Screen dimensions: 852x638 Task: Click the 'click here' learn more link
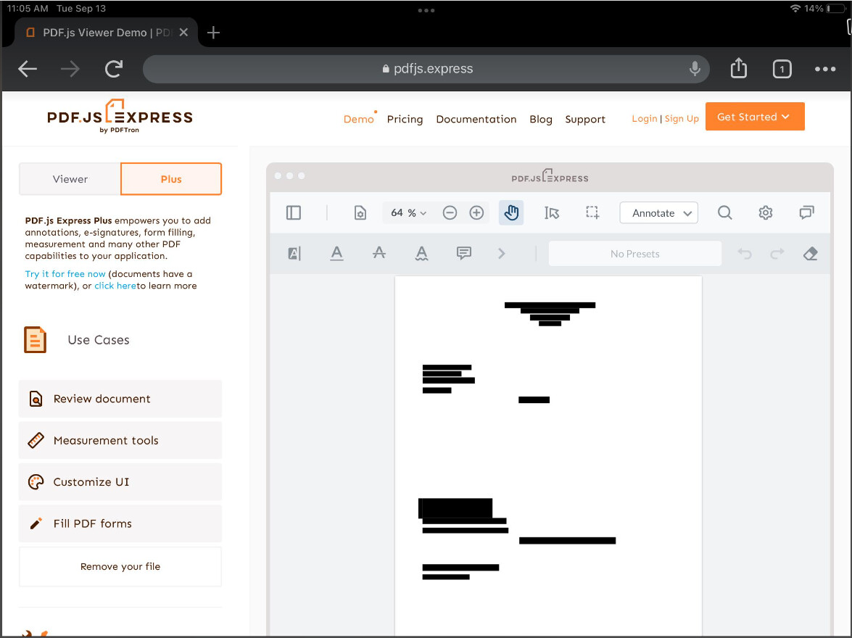pyautogui.click(x=115, y=286)
